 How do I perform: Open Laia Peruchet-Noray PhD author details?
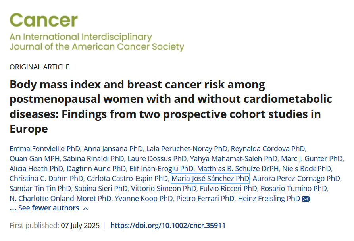click(187, 149)
